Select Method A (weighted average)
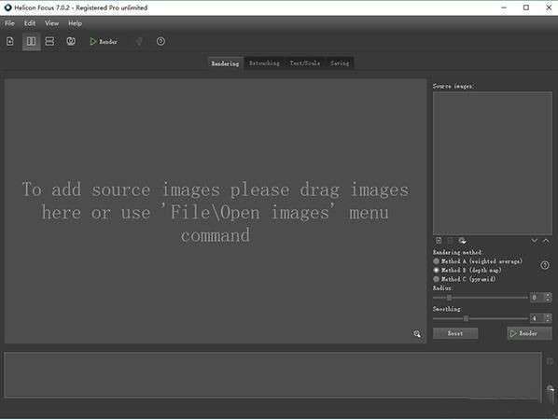Screen dimensions: 558x420 (478, 261)
